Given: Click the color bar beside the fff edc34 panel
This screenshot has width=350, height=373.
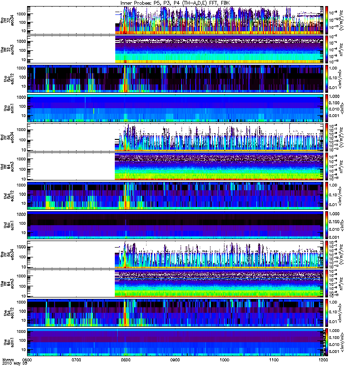Looking at the screenshot, I should pyautogui.click(x=326, y=254).
